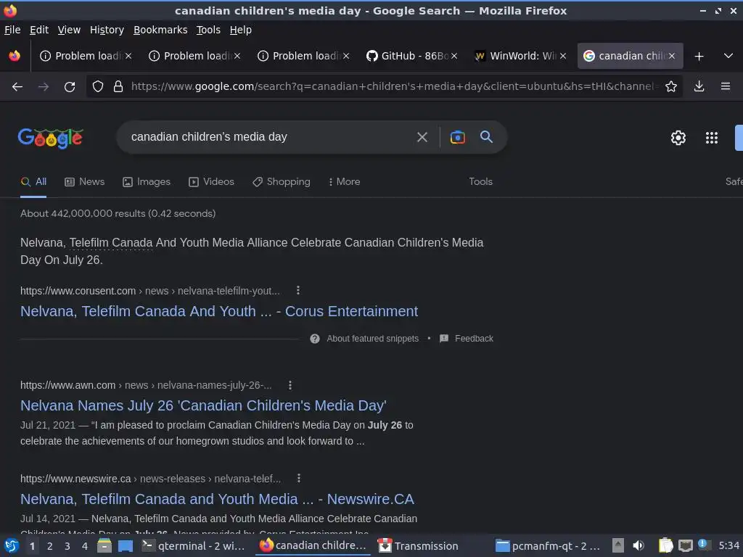Click the Firefox View icon in tab bar
This screenshot has width=743, height=557.
point(15,56)
